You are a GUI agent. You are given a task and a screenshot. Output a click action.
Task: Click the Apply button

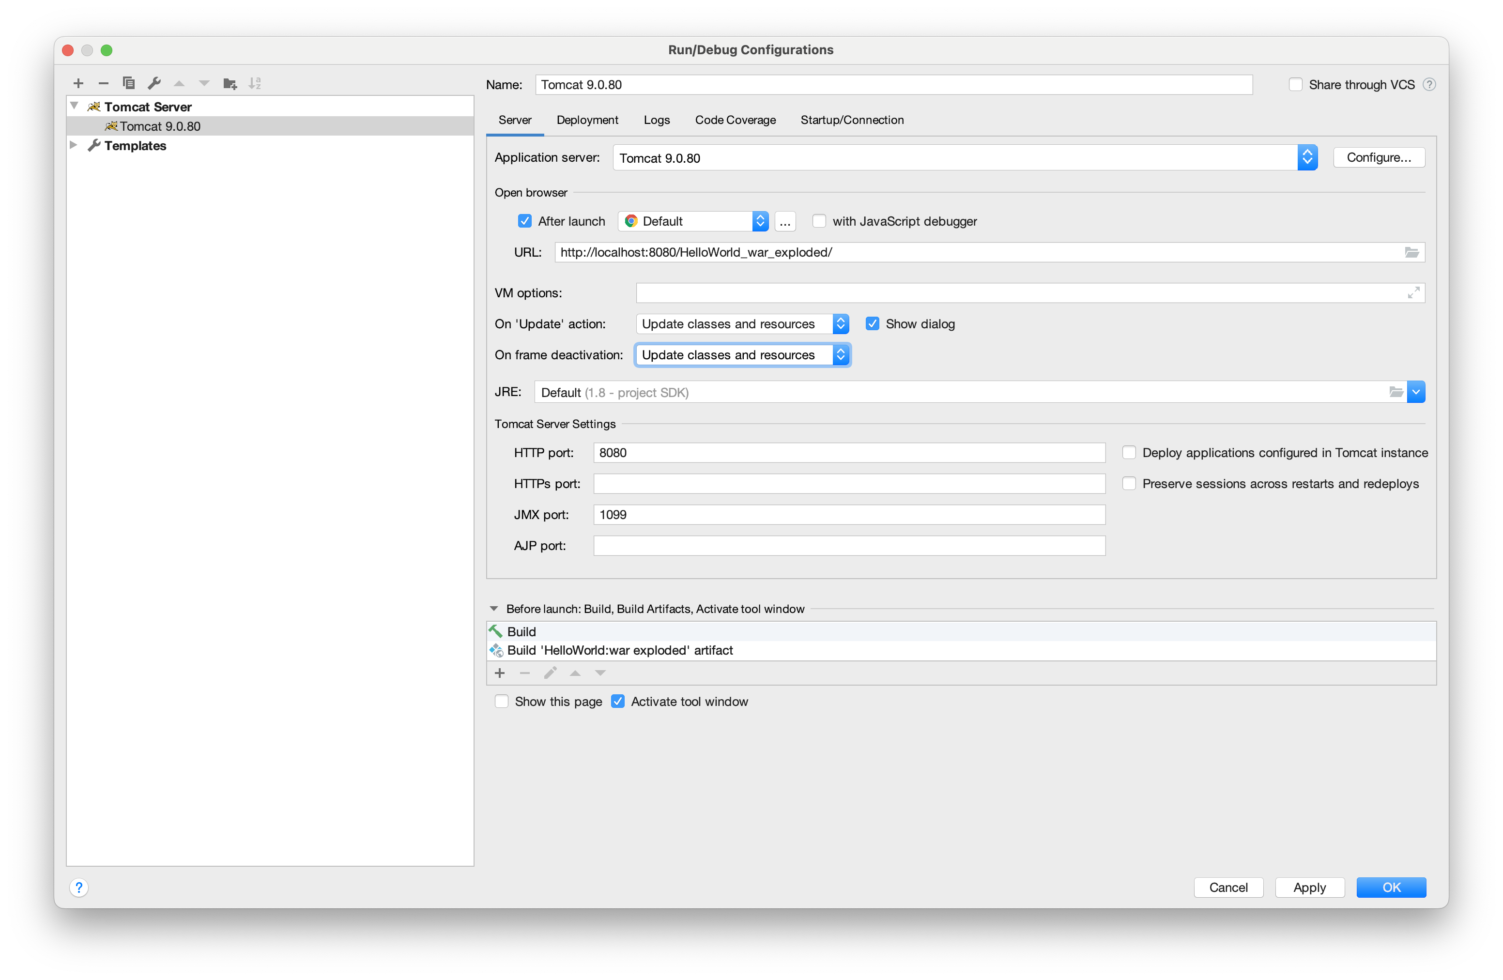click(x=1309, y=888)
